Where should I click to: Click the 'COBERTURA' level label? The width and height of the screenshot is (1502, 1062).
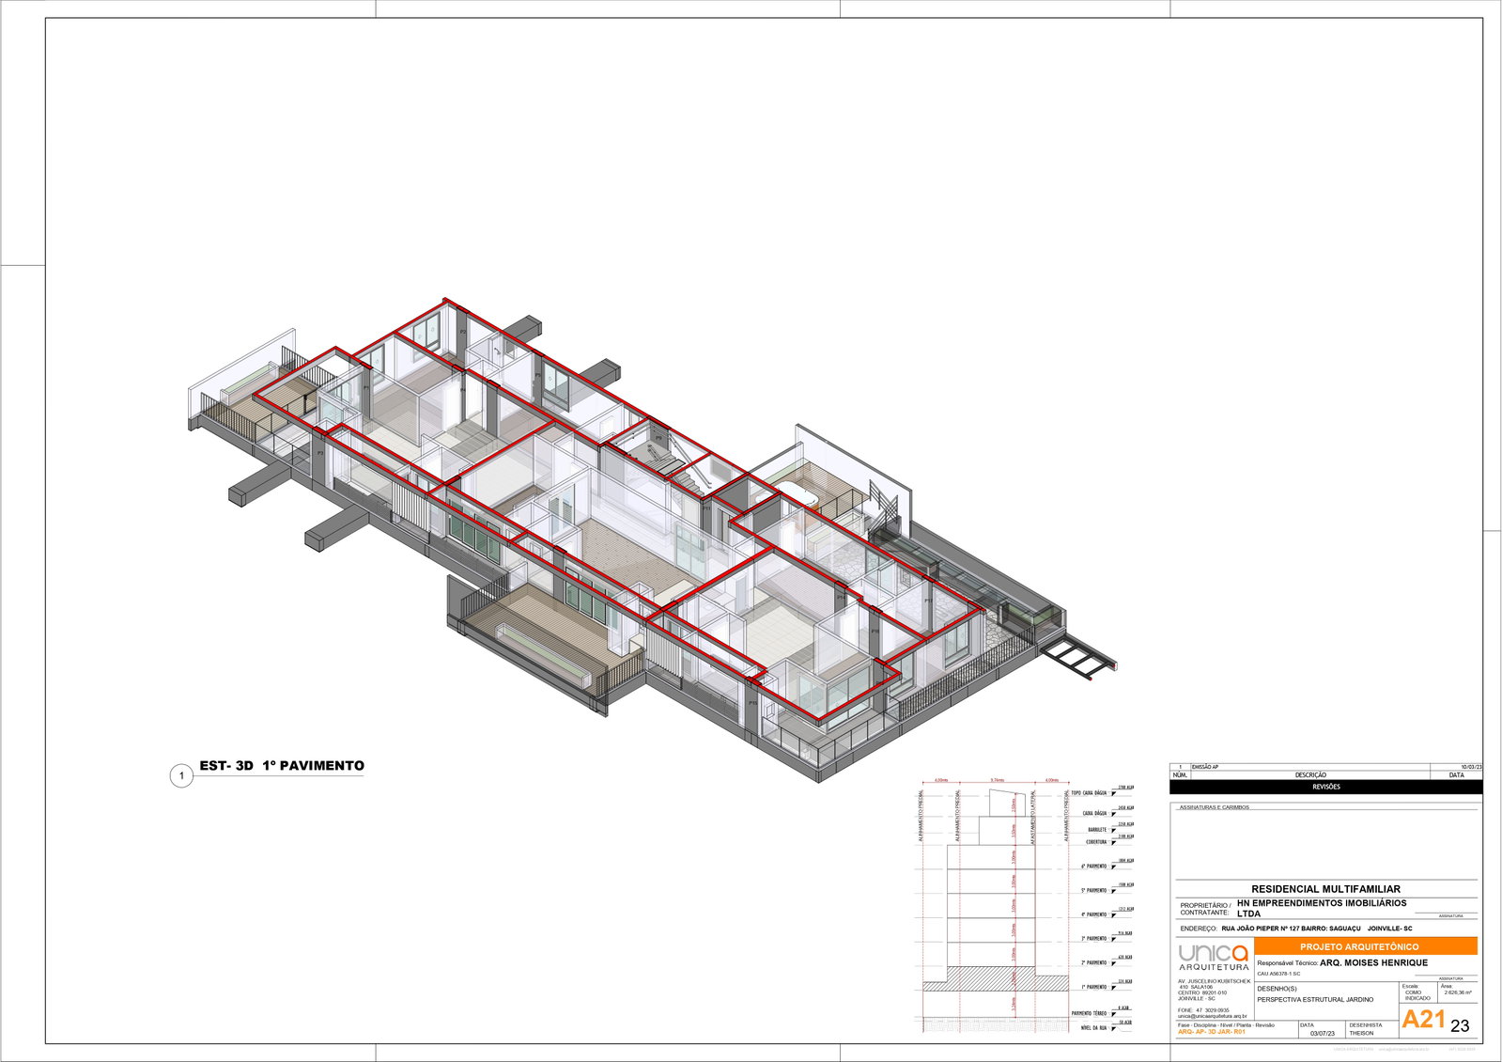[x=1096, y=842]
